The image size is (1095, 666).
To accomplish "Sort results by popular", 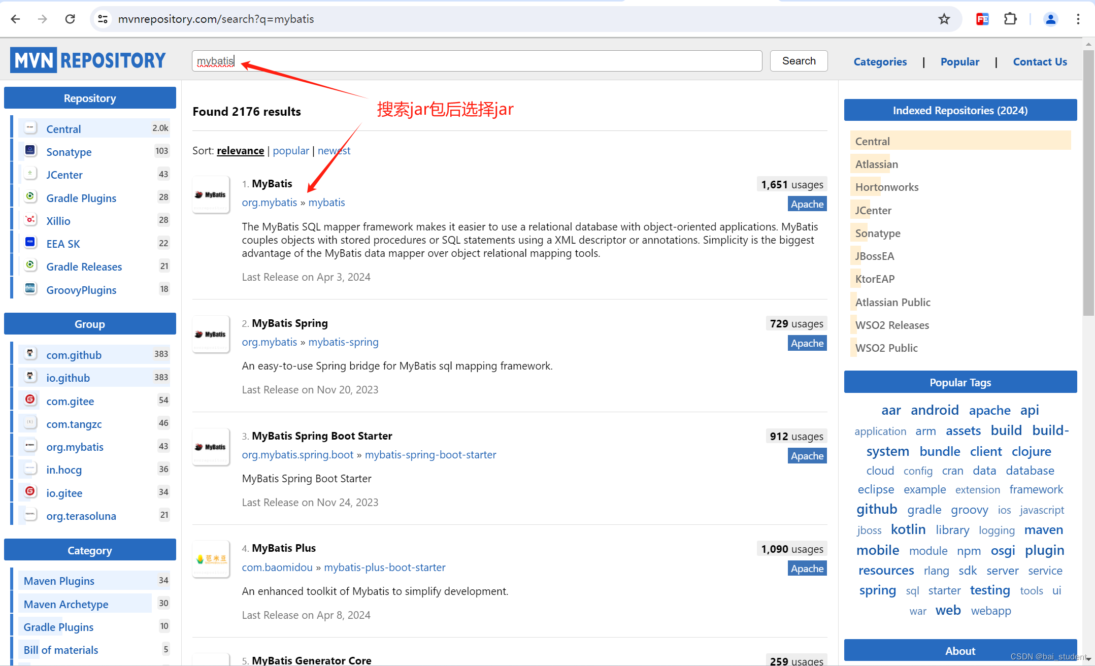I will click(x=290, y=151).
